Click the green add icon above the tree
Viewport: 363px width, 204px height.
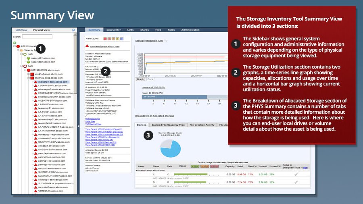click(x=15, y=43)
